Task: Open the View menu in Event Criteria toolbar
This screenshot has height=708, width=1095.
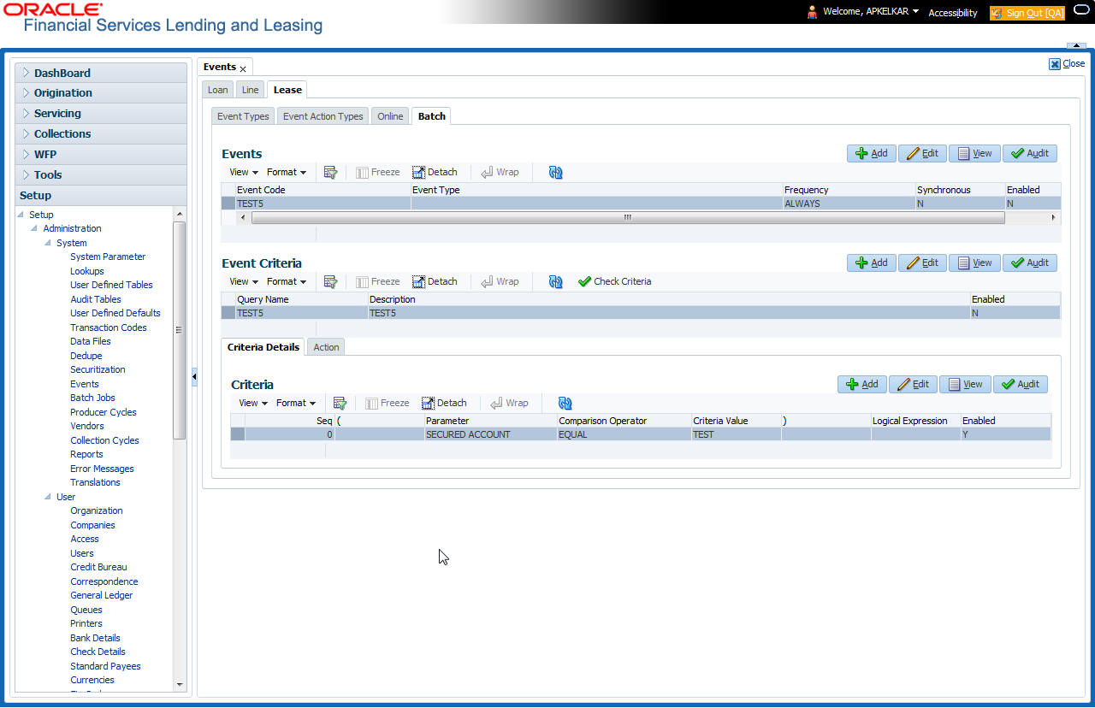Action: [244, 281]
